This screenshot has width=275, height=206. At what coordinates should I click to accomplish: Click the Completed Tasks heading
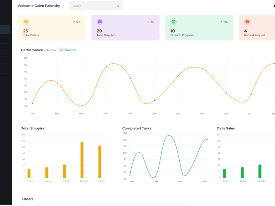click(x=137, y=128)
